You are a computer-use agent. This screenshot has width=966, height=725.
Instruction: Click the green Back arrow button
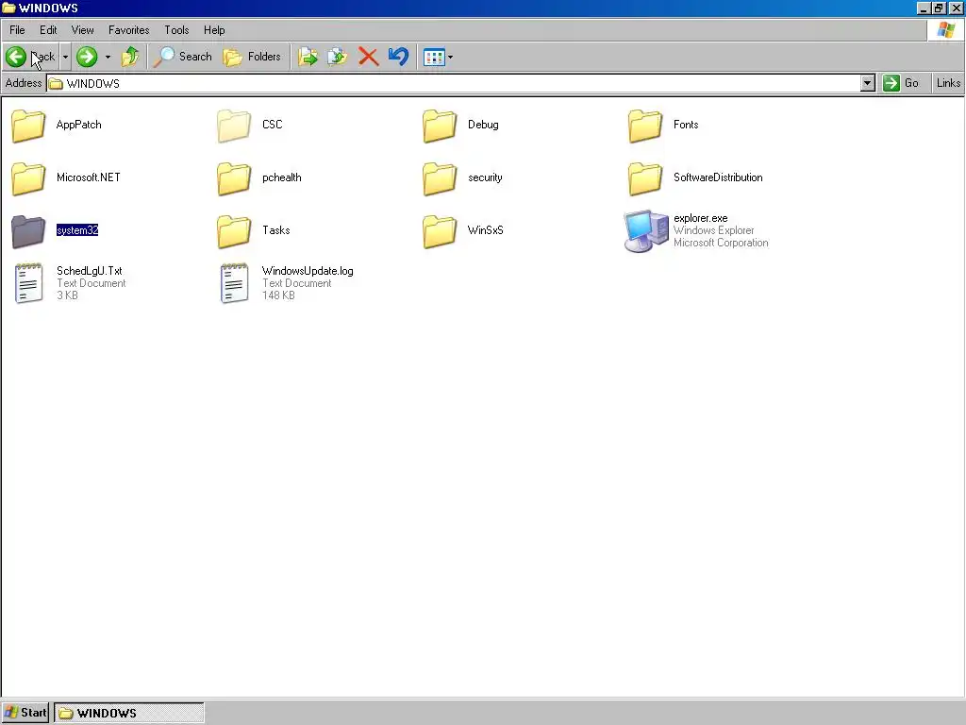[x=16, y=57]
